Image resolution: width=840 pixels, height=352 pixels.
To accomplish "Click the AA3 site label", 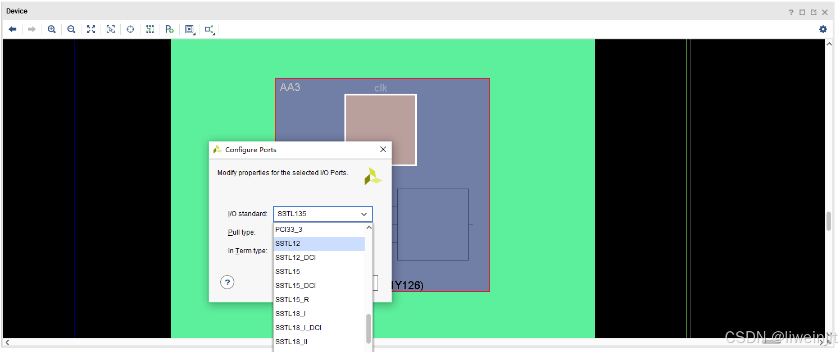I will point(290,88).
